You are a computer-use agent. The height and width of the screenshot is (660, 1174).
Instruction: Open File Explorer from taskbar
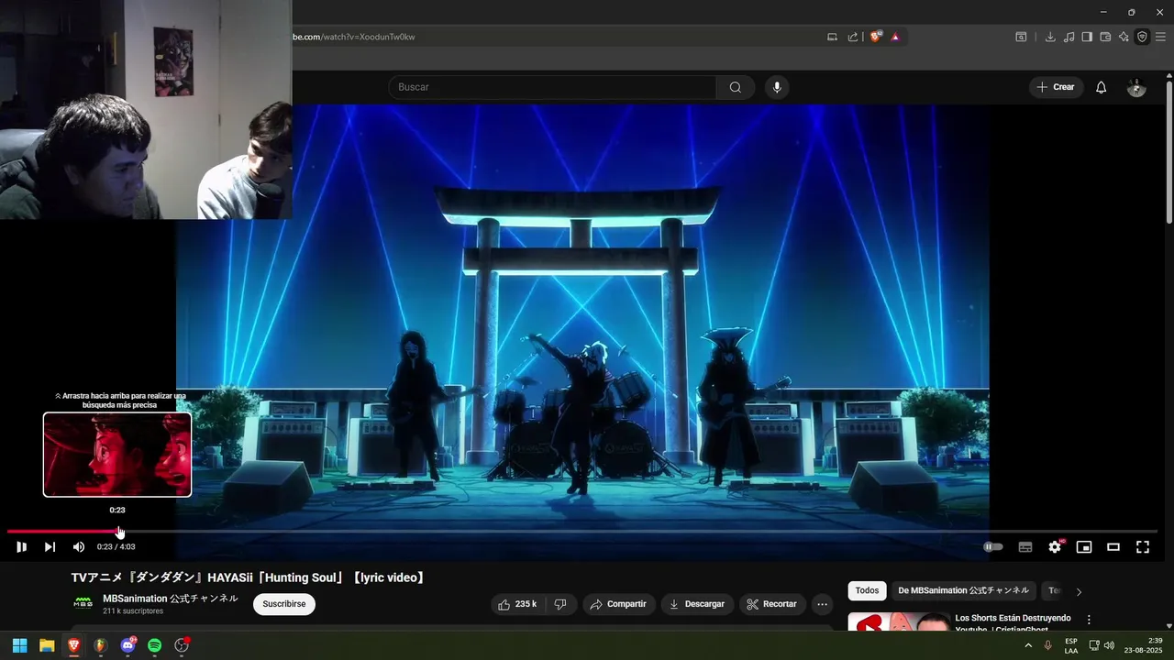pos(47,645)
